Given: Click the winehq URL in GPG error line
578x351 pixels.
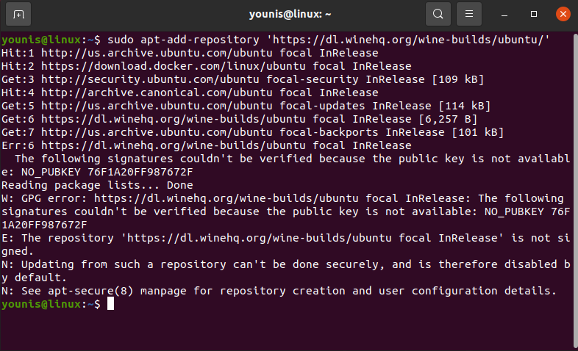Looking at the screenshot, I should (226, 199).
